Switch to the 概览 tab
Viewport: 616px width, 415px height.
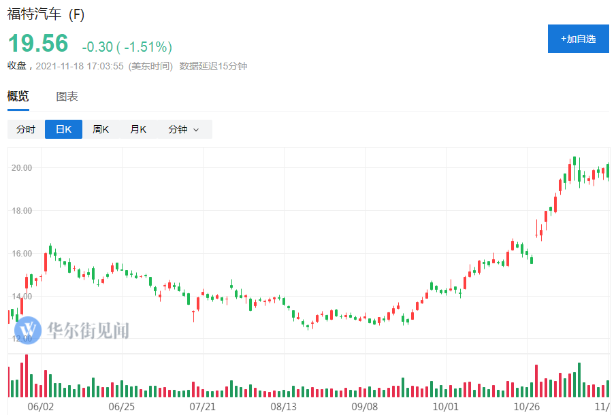click(18, 96)
